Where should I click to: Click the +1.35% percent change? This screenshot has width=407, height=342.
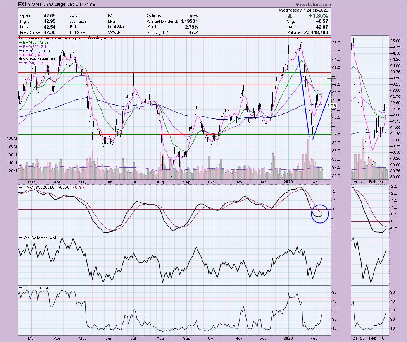click(318, 16)
